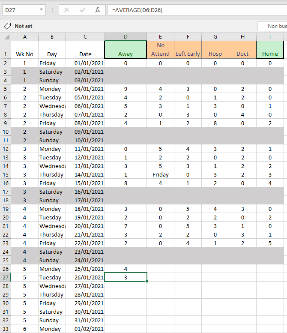Click 'Saturday' cell for 02/01/2021
The width and height of the screenshot is (287, 333).
(x=52, y=72)
